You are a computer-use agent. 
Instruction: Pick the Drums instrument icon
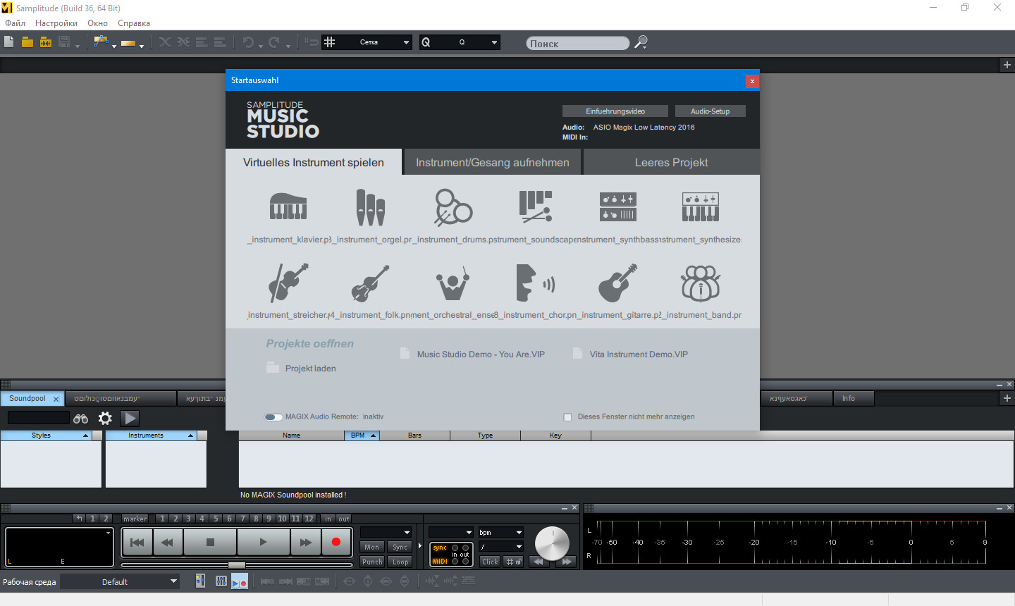coord(453,207)
